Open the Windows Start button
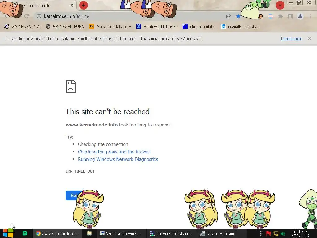 point(8,233)
